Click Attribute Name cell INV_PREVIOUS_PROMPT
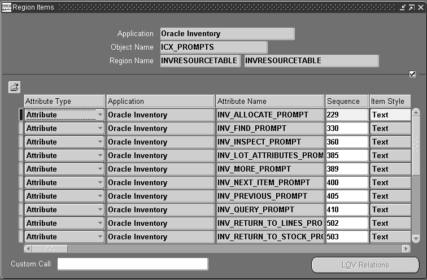 pos(270,196)
